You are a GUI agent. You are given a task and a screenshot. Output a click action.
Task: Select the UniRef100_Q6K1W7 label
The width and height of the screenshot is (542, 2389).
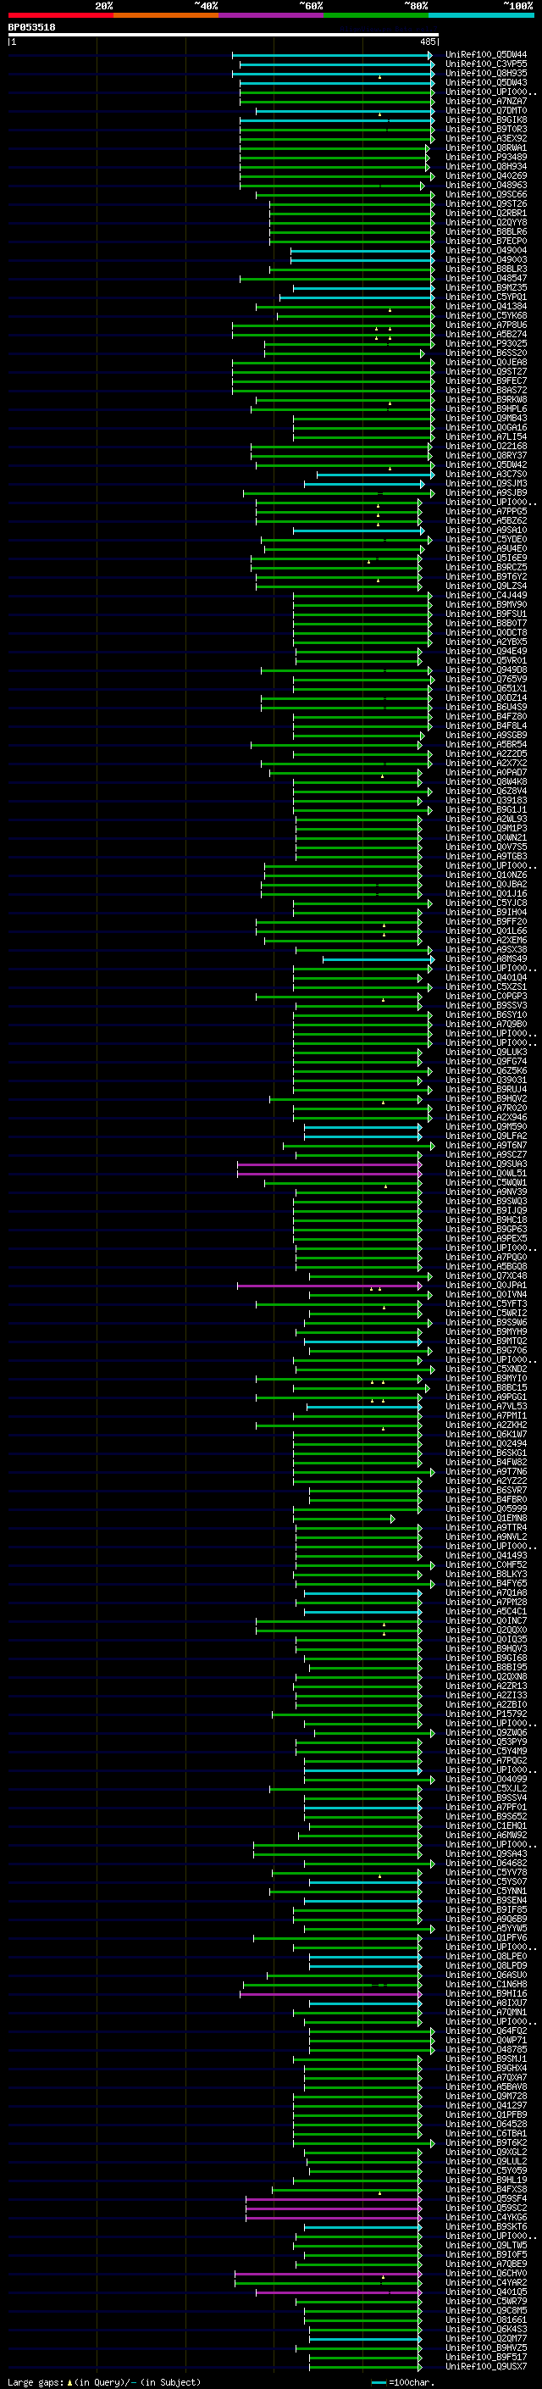coord(485,1434)
